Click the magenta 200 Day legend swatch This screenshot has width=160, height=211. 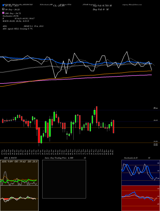(x=3, y=13)
